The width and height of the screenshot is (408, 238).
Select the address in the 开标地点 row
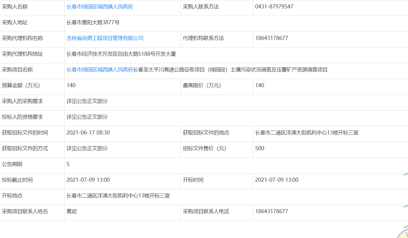coord(118,196)
